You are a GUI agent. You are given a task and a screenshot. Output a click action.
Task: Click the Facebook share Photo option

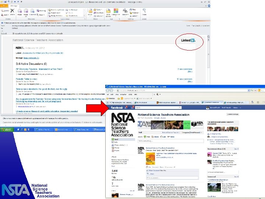click(155, 137)
